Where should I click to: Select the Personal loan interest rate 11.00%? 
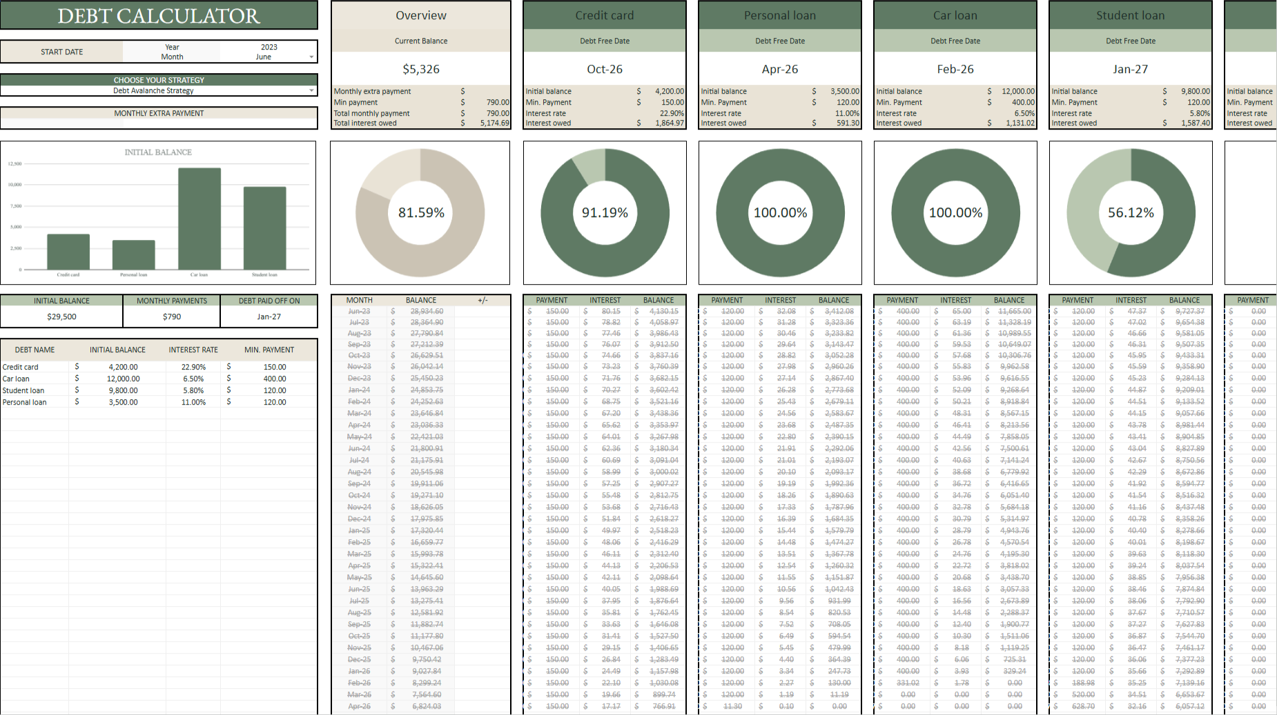pyautogui.click(x=847, y=113)
